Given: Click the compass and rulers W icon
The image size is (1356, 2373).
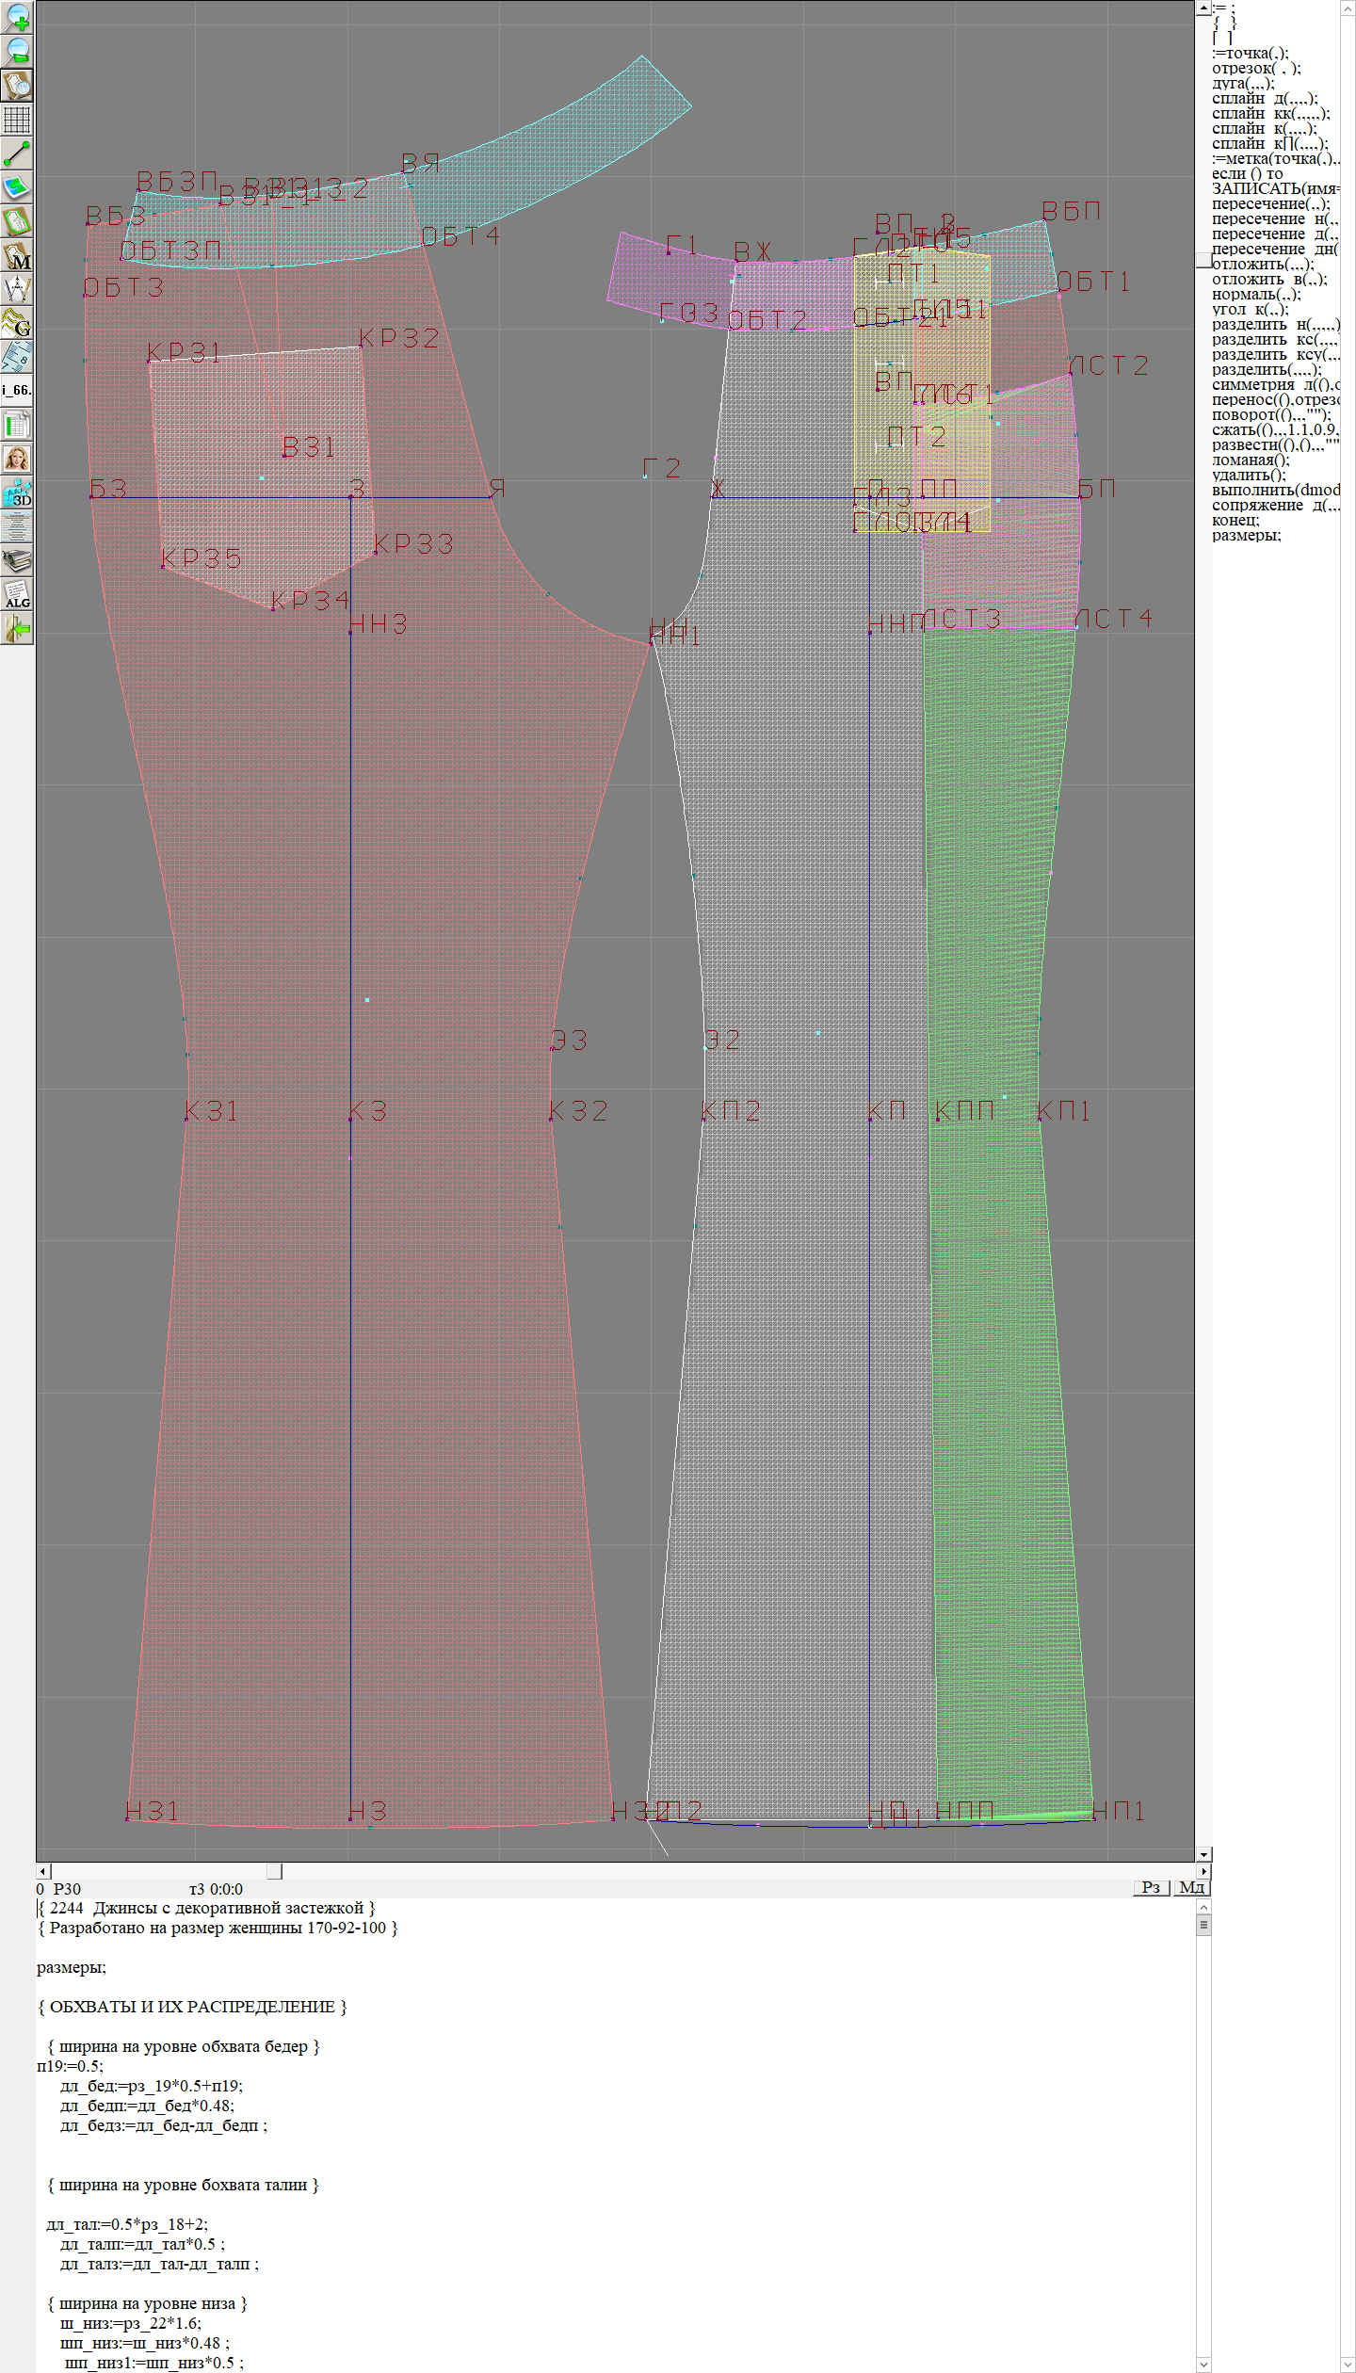Looking at the screenshot, I should [17, 289].
